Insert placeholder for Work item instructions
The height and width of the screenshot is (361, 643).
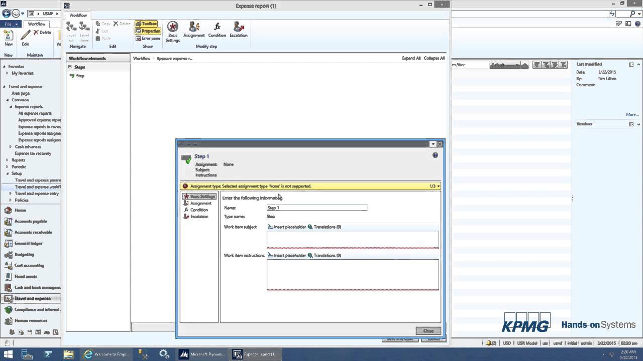(287, 255)
